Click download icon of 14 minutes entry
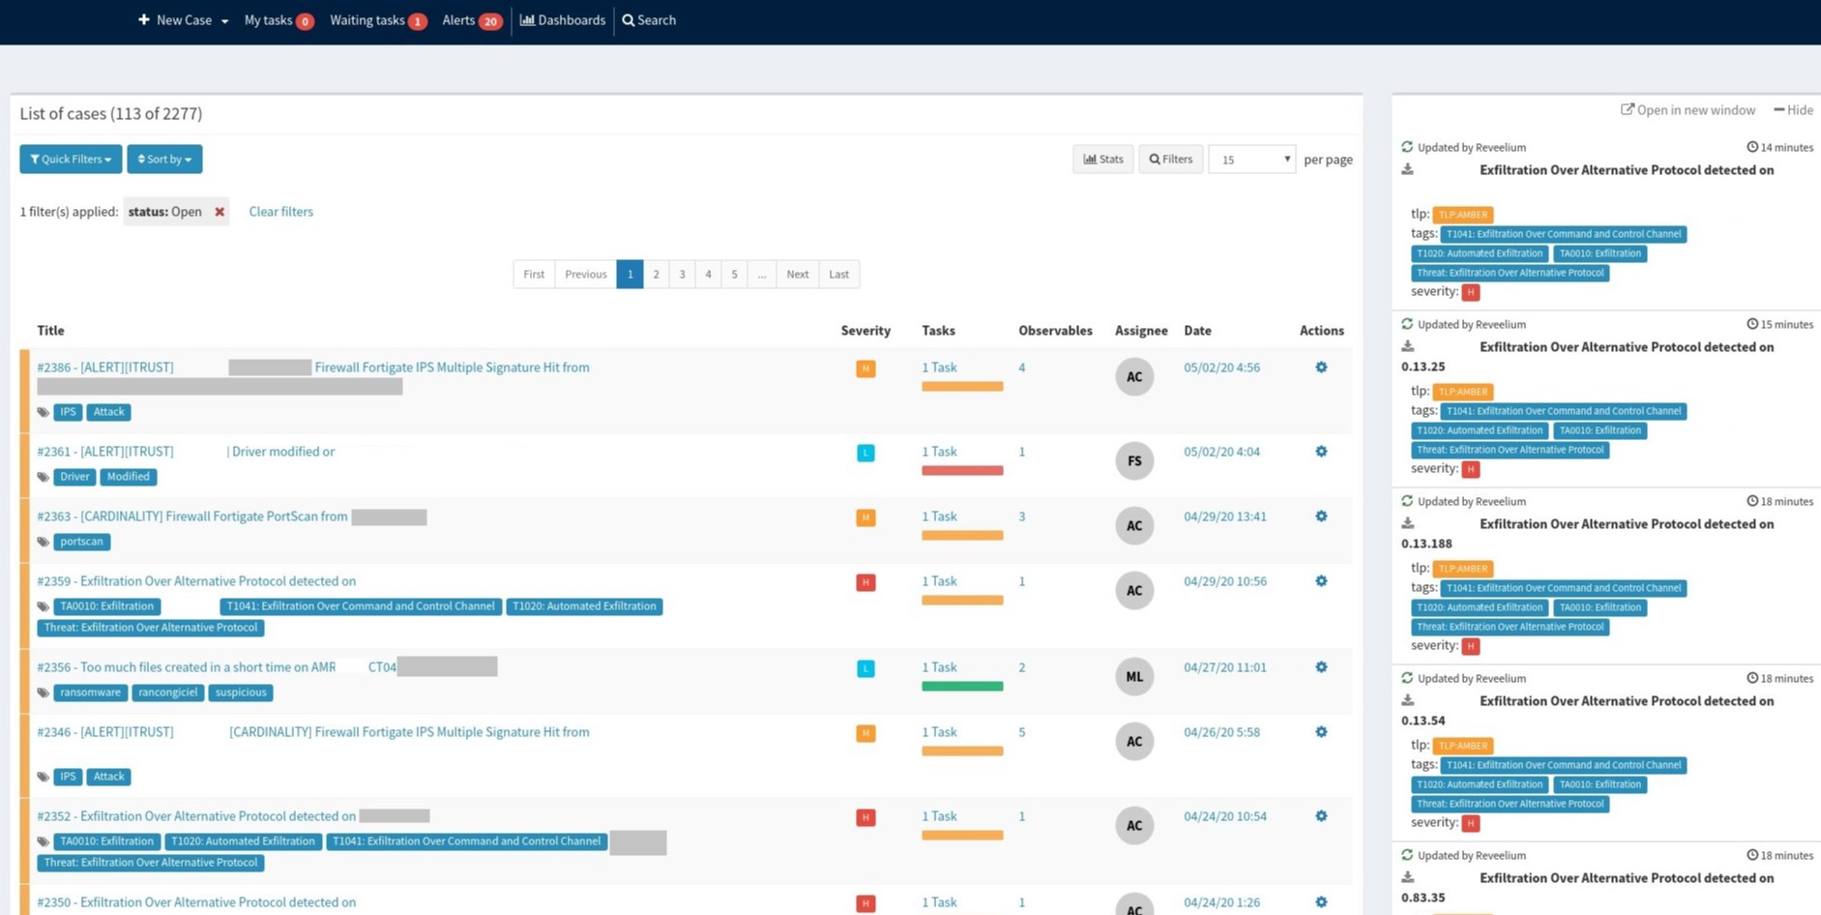The image size is (1821, 915). click(x=1407, y=169)
